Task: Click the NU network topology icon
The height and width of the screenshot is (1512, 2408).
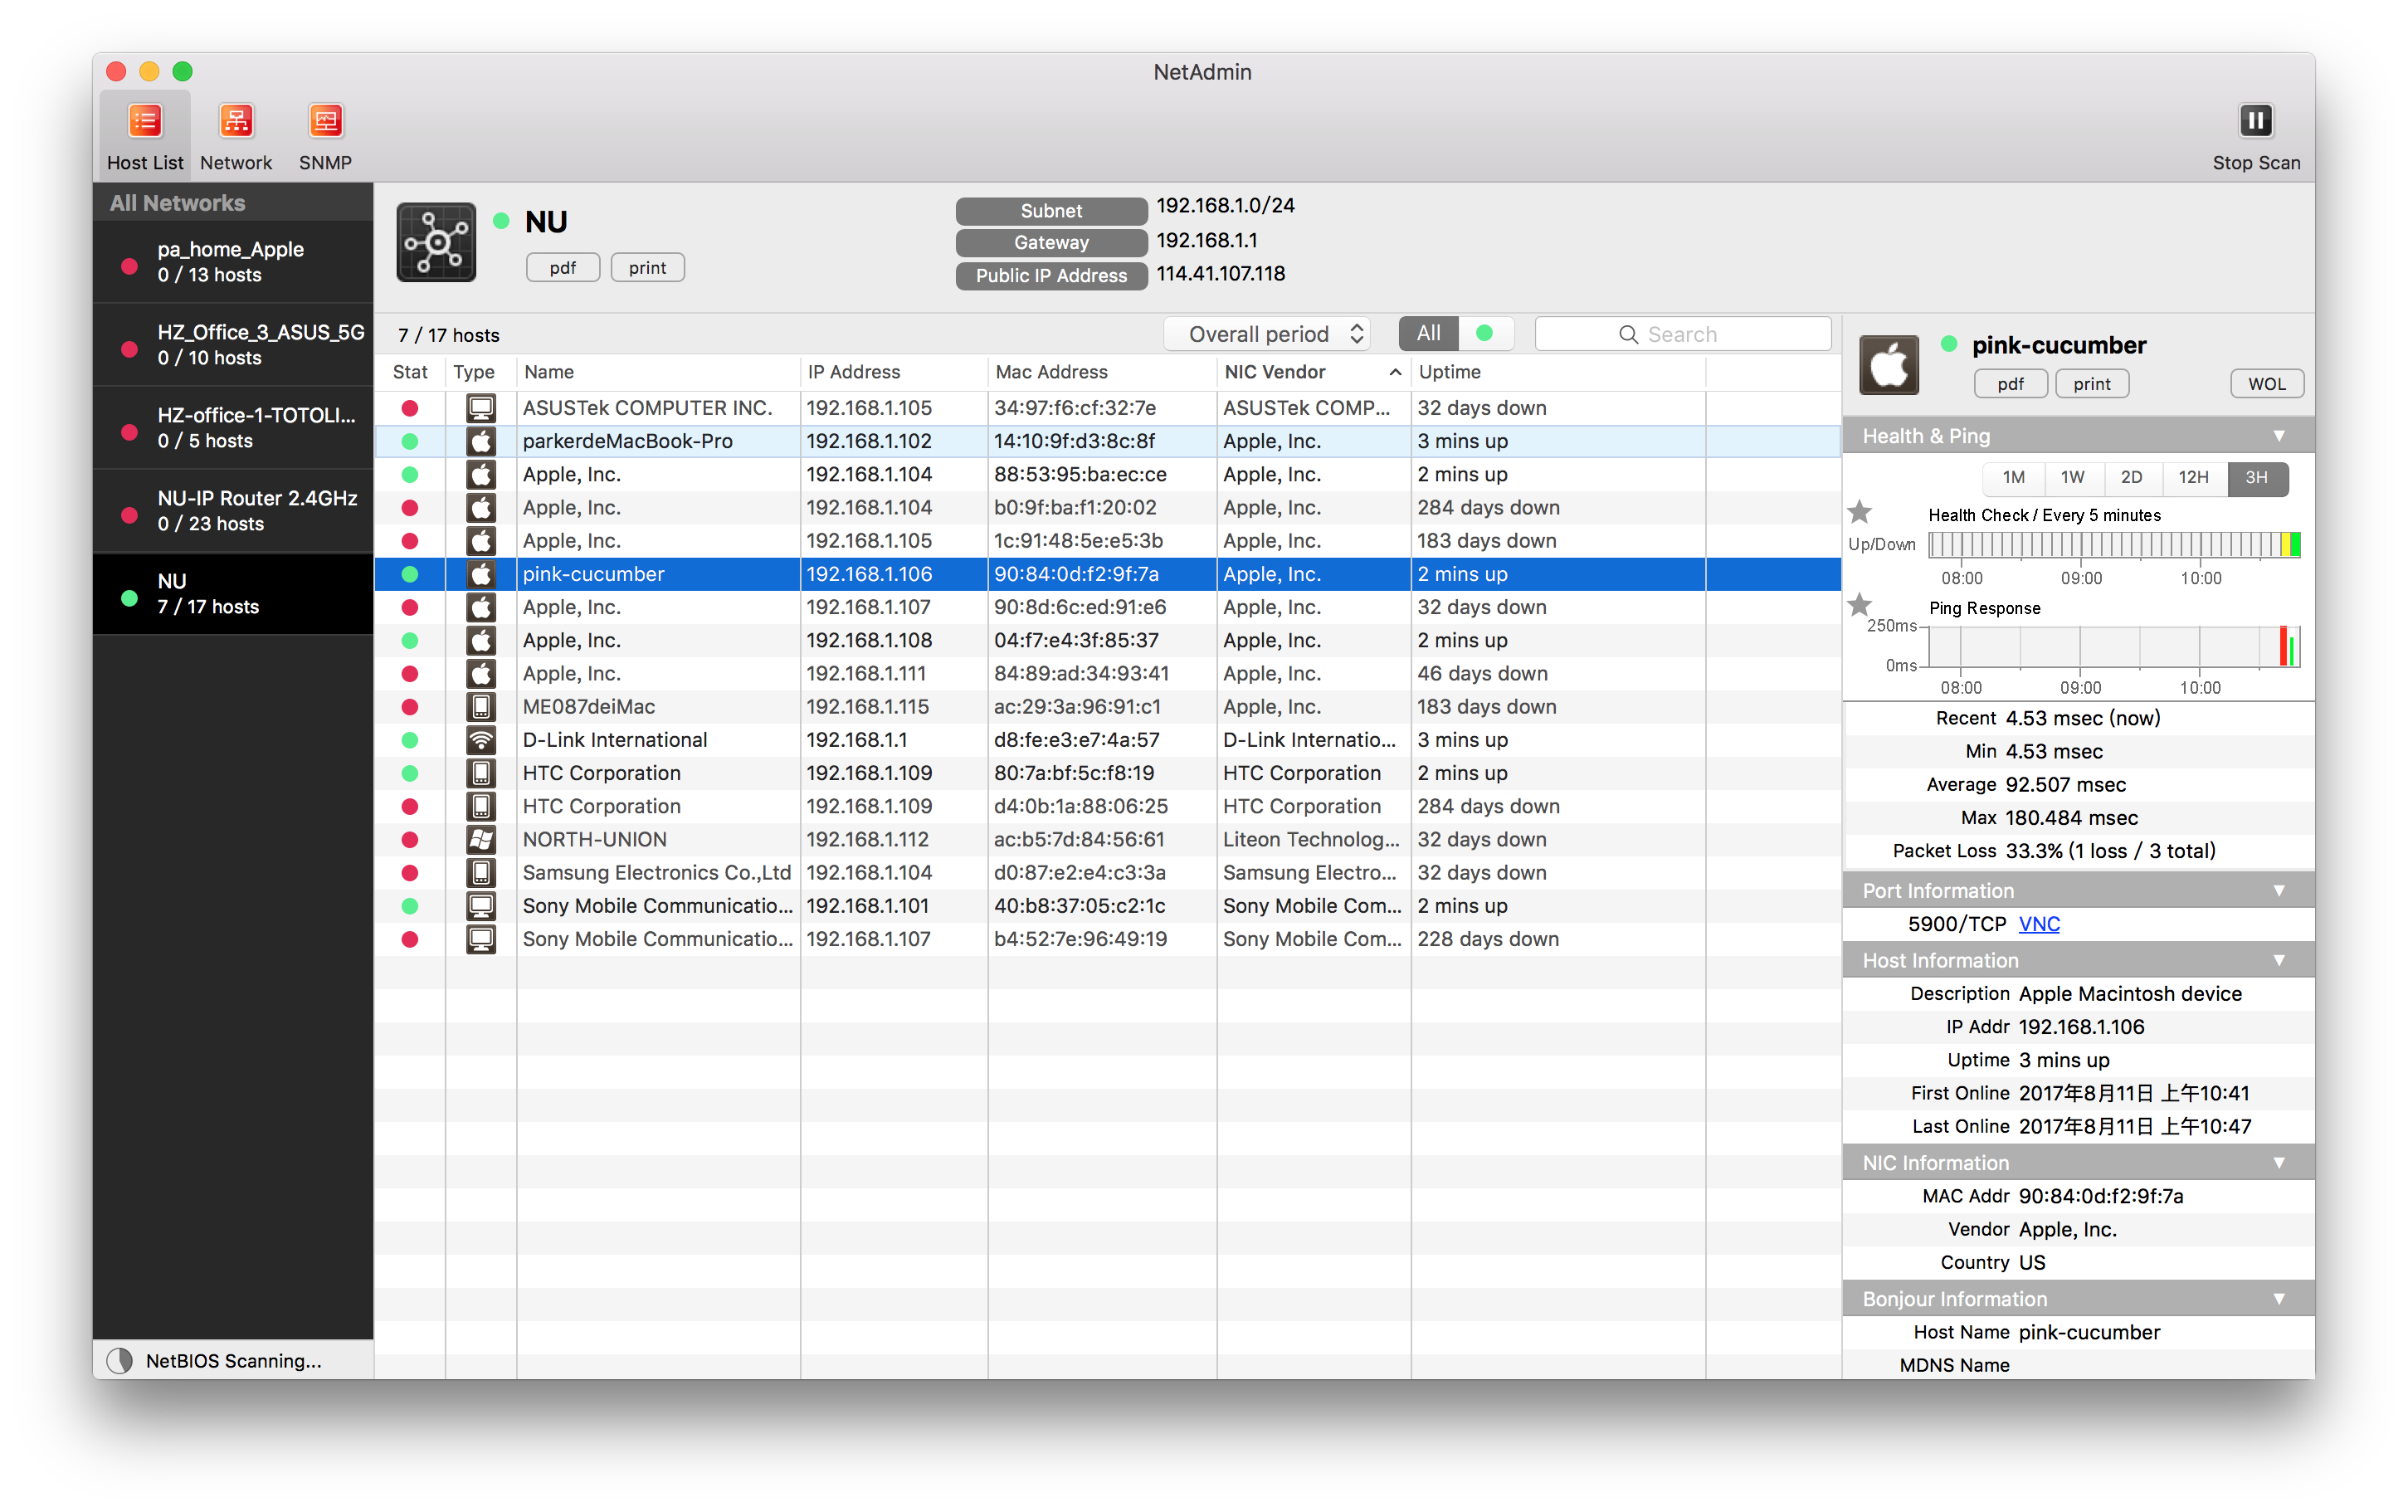Action: point(436,242)
